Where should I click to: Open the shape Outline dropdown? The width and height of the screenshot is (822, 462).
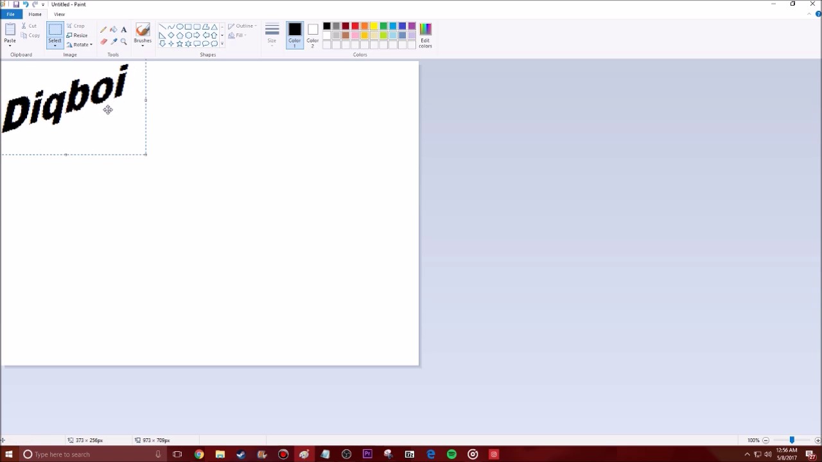point(242,26)
